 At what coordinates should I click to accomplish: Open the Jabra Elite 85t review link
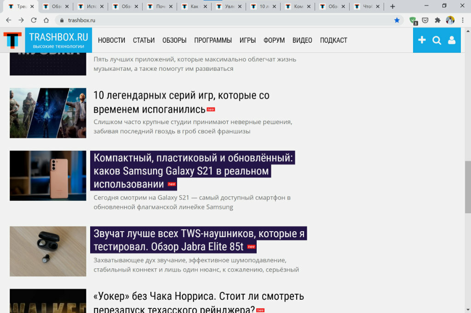[x=199, y=240]
